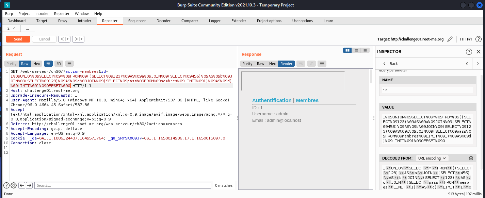Screen dimensions: 485x198
Task: Open Inspector help question mark icon
Action: (x=469, y=52)
